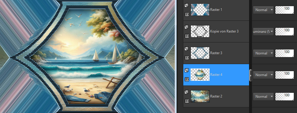Click the layer link icon of Raster 4
297x113 pixels.
(187, 70)
